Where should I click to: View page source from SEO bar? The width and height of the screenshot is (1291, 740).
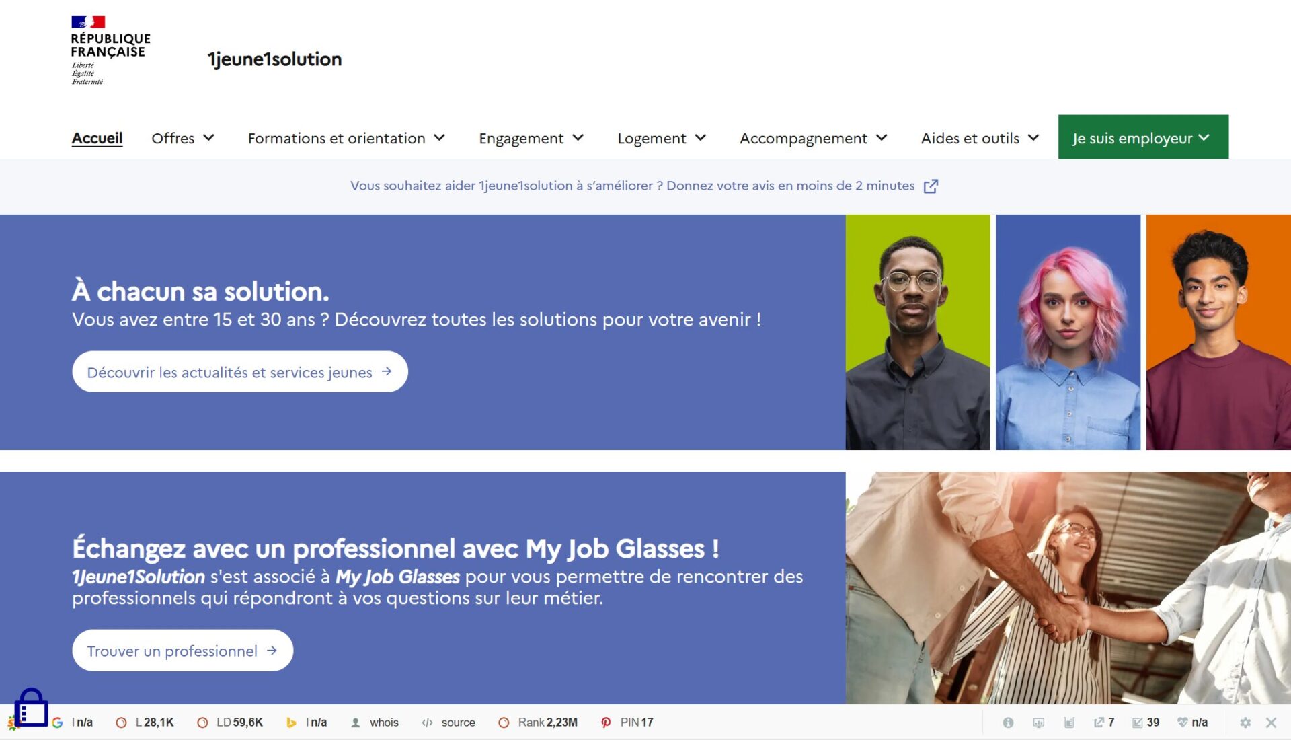point(457,723)
